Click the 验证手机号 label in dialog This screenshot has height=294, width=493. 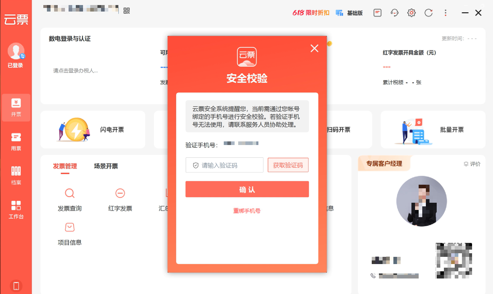(202, 145)
